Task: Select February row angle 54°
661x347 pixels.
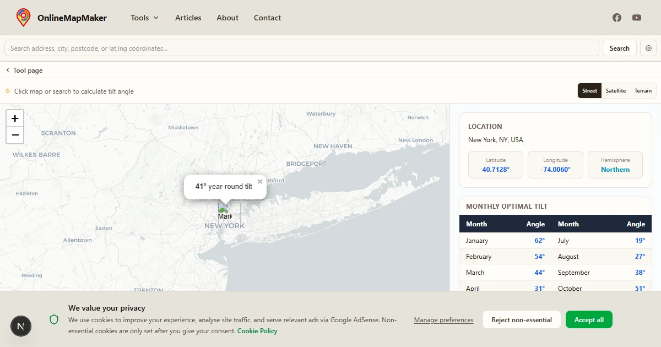Action: click(539, 257)
